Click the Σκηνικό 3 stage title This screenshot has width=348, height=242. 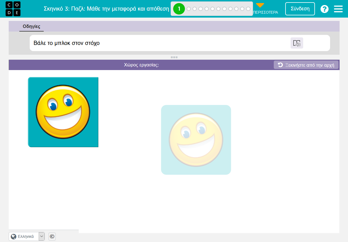coord(106,9)
